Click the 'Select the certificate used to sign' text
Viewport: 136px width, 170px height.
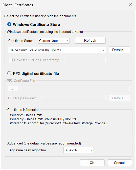[x=40, y=16]
